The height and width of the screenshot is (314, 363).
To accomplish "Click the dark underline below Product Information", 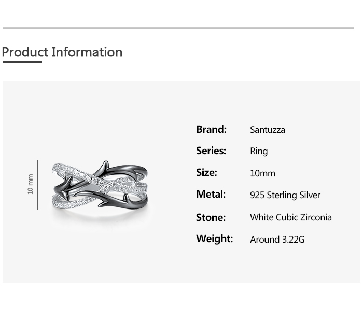I will (x=22, y=62).
